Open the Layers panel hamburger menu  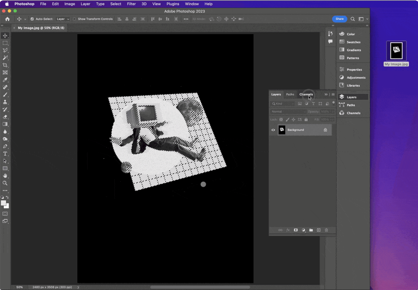click(333, 94)
